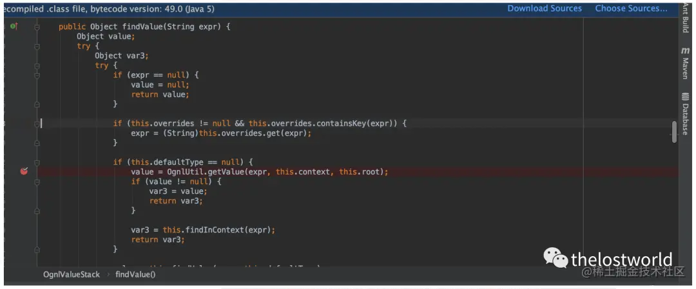
Task: Click the first 'return var3;' statement
Action: 176,201
